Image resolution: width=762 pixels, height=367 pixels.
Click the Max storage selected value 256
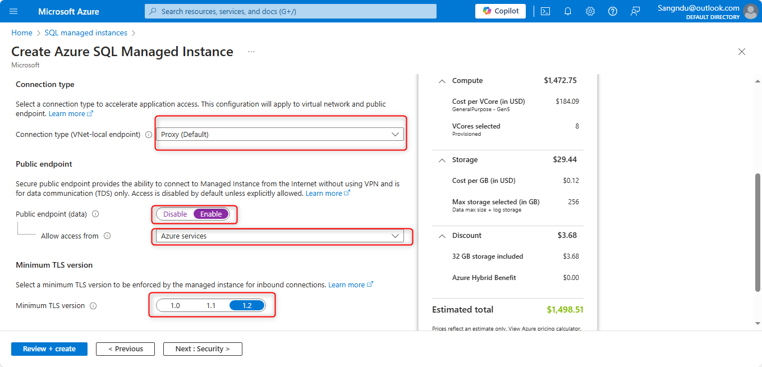(x=573, y=202)
